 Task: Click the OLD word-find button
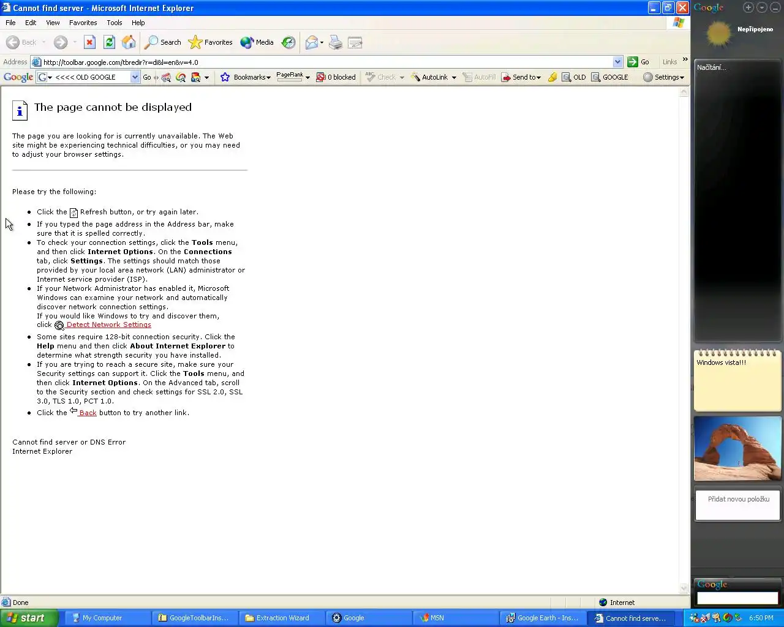pos(574,77)
